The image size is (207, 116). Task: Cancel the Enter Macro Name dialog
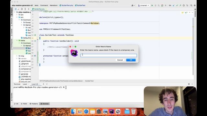pos(120,60)
